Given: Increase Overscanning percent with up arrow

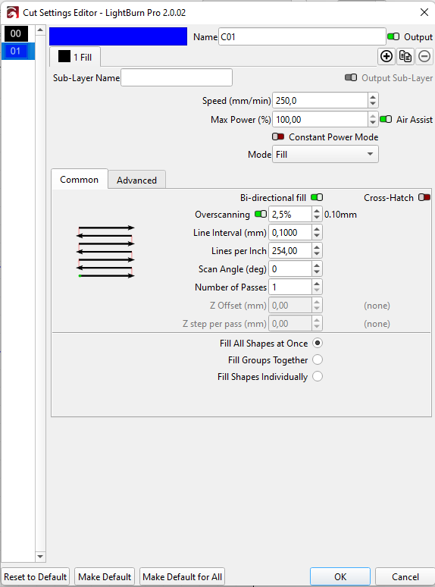Looking at the screenshot, I should pos(317,210).
